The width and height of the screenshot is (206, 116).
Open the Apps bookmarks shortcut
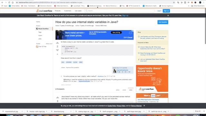tap(4, 6)
